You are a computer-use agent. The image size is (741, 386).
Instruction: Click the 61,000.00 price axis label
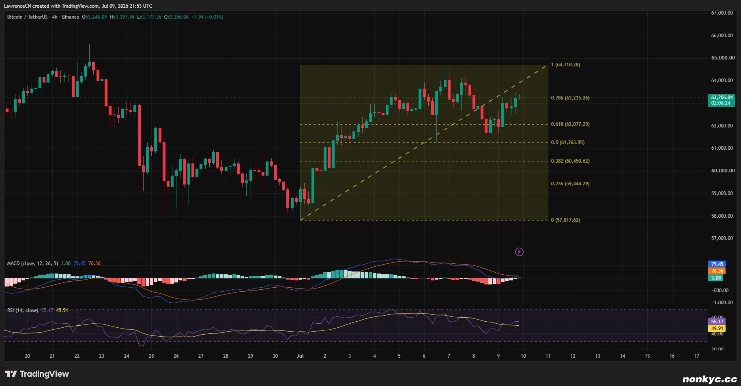[722, 148]
